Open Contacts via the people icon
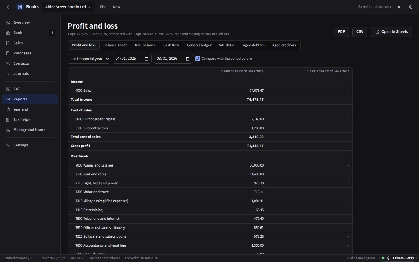419x262 pixels. click(8, 63)
